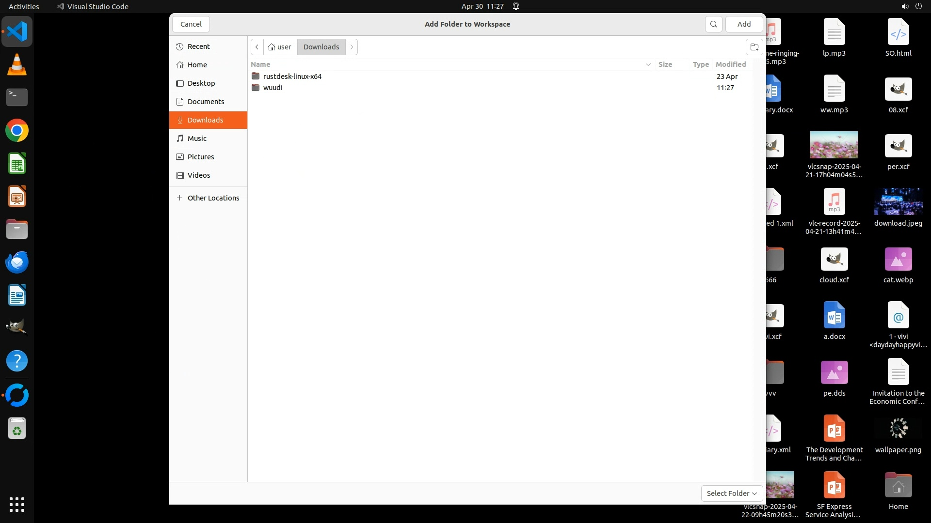Image resolution: width=931 pixels, height=523 pixels.
Task: Go to Recent in sidebar
Action: pos(198,46)
